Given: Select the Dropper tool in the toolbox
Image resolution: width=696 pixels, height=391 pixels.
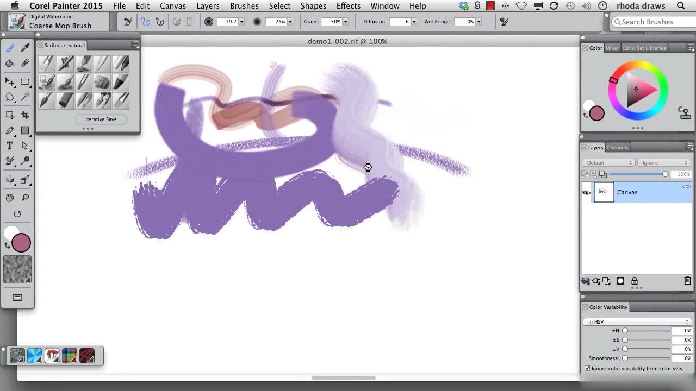Looking at the screenshot, I should [25, 48].
